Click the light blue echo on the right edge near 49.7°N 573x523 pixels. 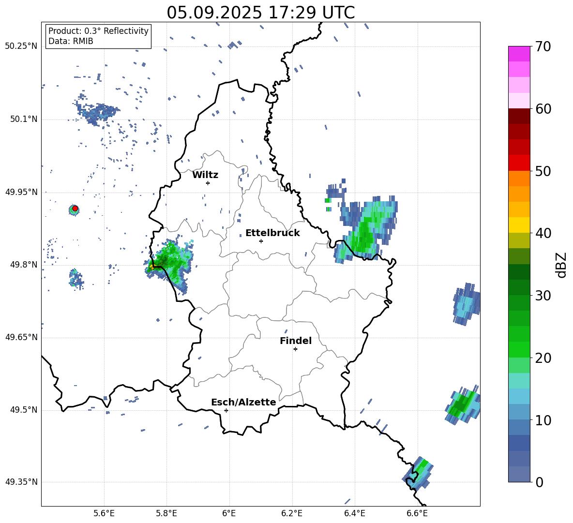coord(467,304)
